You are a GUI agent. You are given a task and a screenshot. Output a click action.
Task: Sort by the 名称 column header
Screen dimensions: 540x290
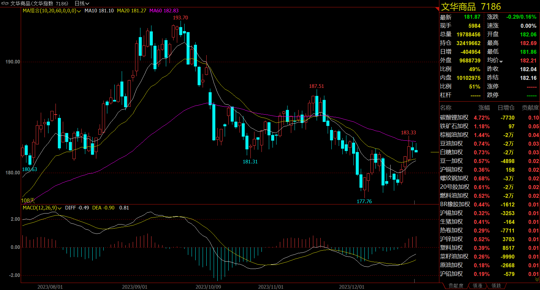click(446, 108)
